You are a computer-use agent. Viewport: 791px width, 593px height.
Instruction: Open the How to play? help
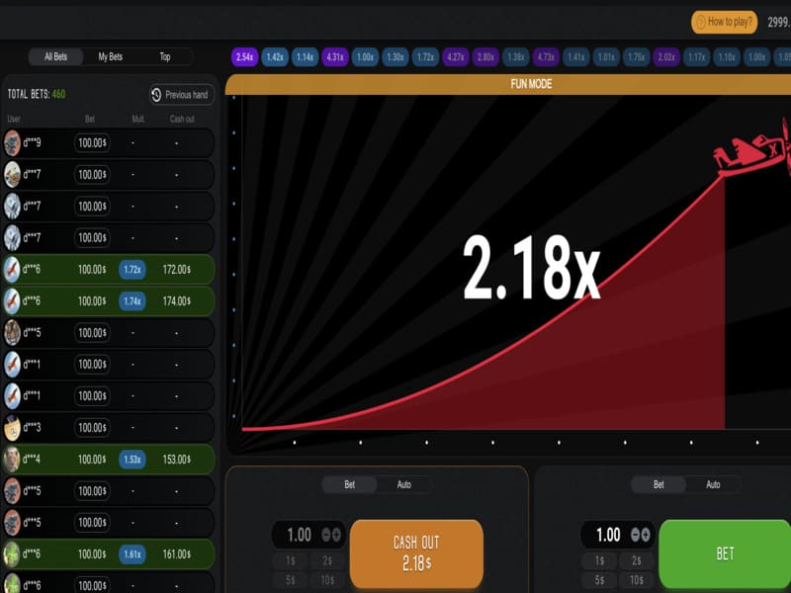(724, 22)
